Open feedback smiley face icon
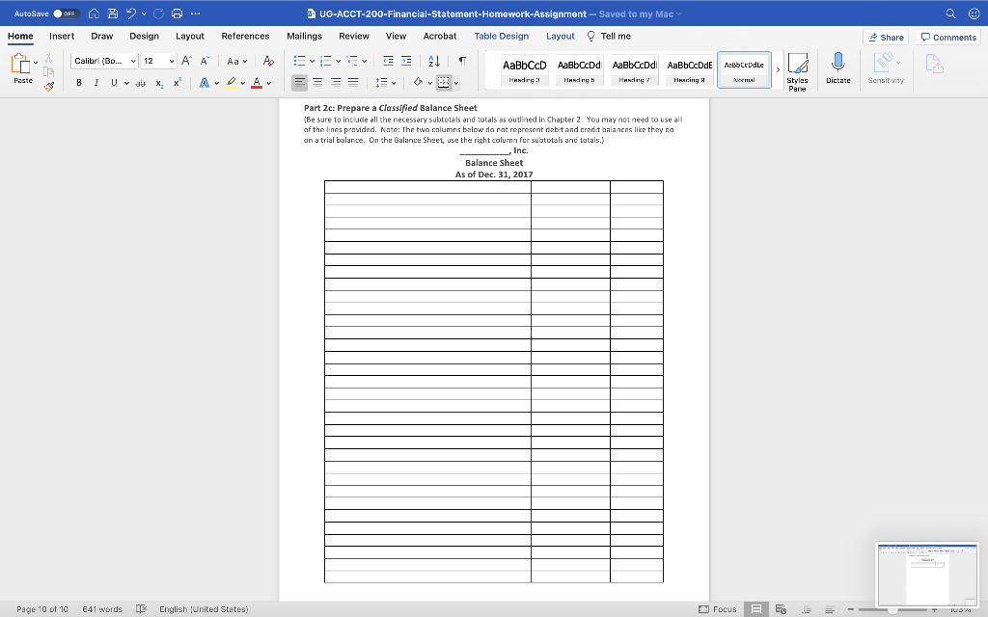 974,13
